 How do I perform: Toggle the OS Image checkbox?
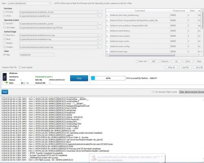pos(4,27)
